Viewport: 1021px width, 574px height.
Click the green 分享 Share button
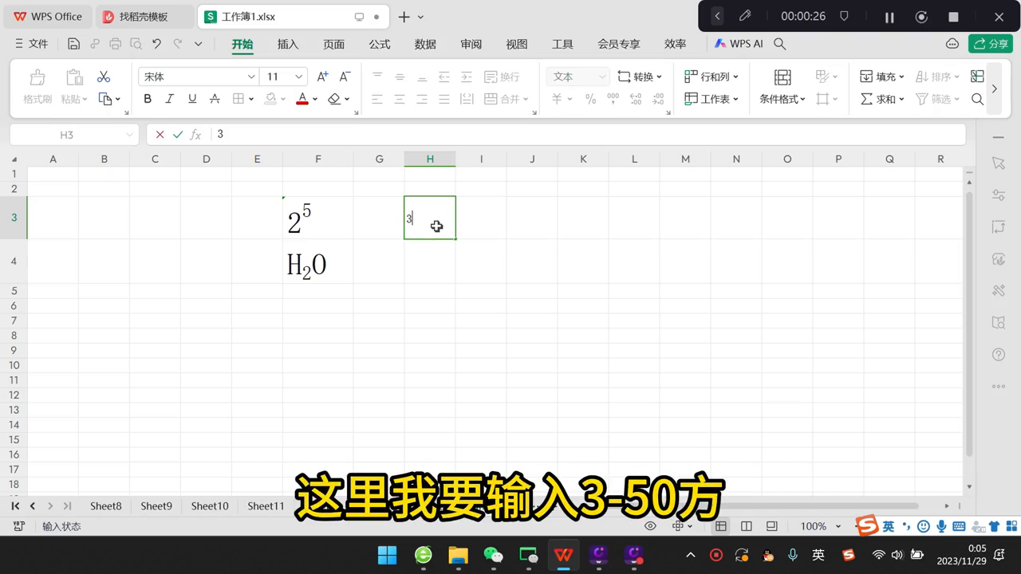[991, 44]
